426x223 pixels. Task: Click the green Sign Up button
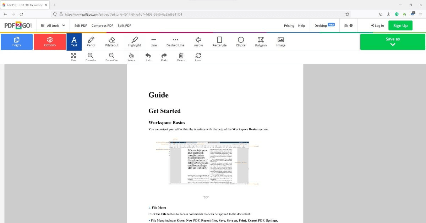tap(400, 25)
